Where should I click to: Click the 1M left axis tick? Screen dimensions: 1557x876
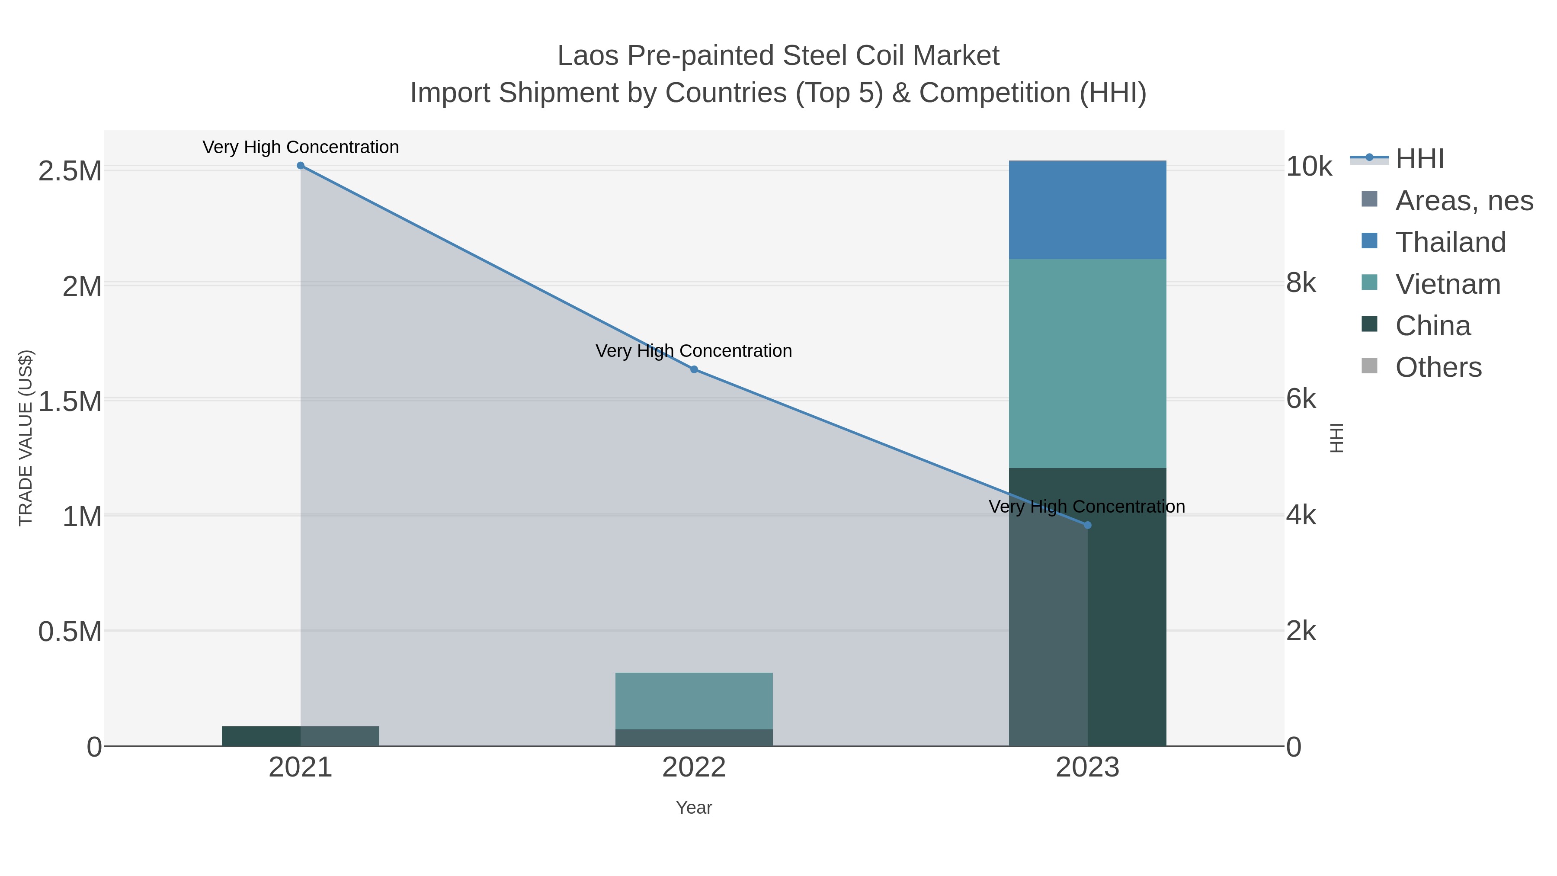point(82,517)
